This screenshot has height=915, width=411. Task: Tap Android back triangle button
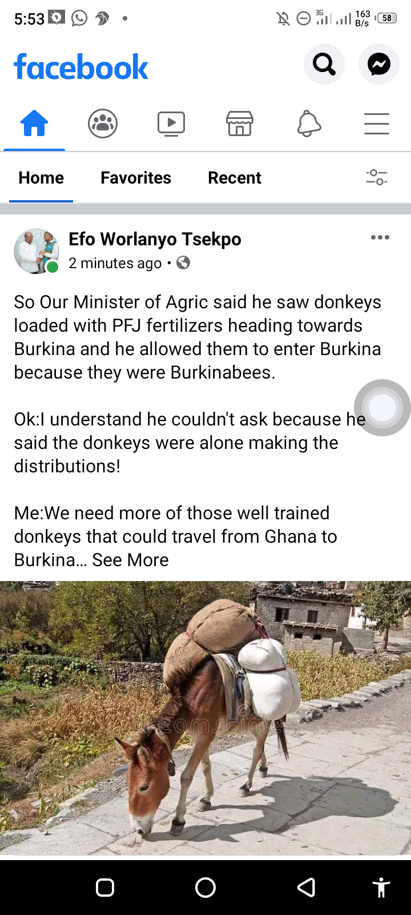point(307,888)
